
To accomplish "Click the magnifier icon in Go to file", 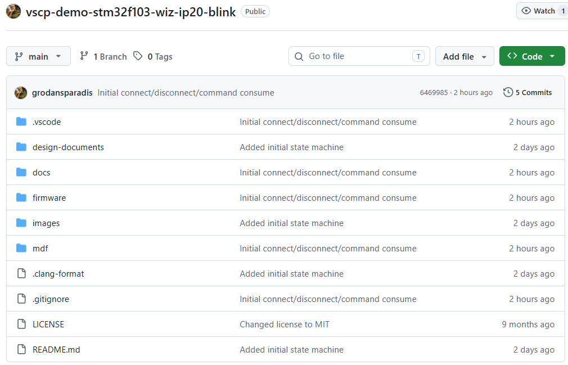I will click(299, 56).
